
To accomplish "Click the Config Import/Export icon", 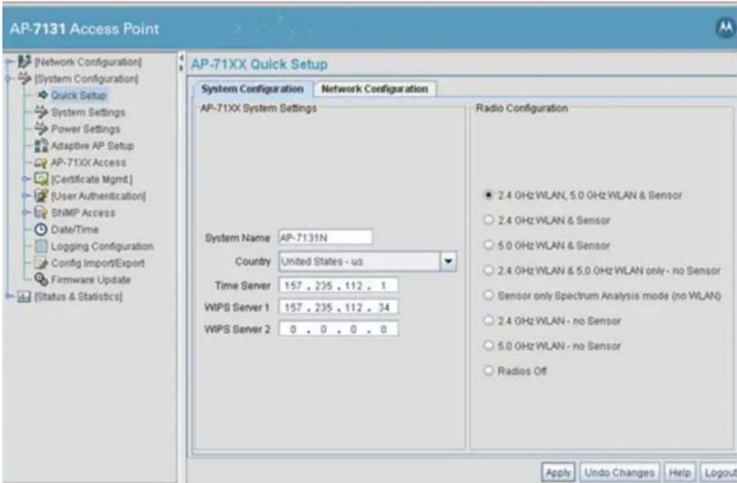I will 42,263.
